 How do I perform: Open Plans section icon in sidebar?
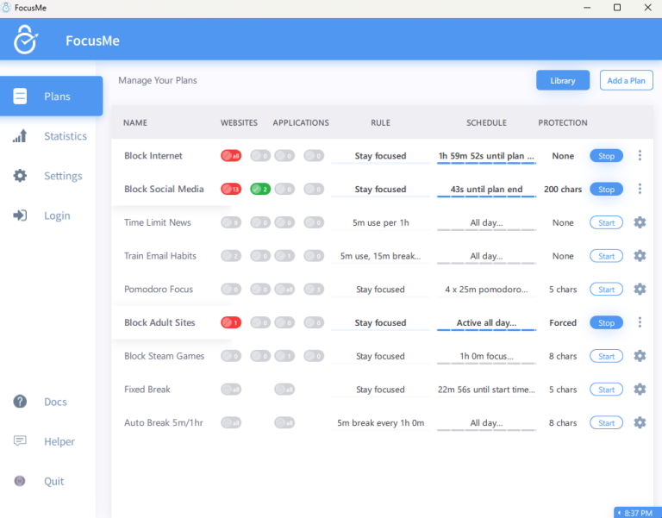(20, 97)
